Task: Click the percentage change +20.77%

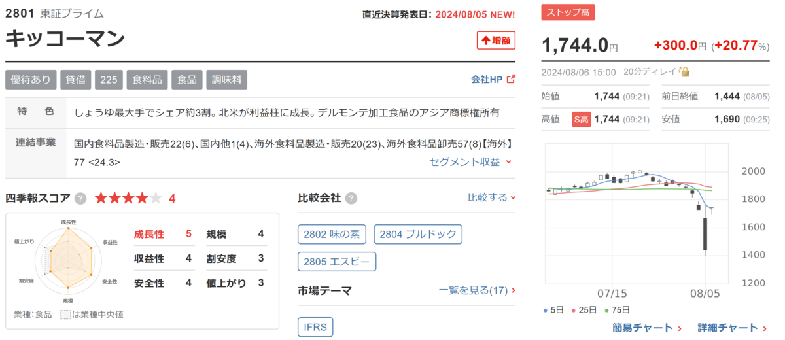Action: click(740, 46)
